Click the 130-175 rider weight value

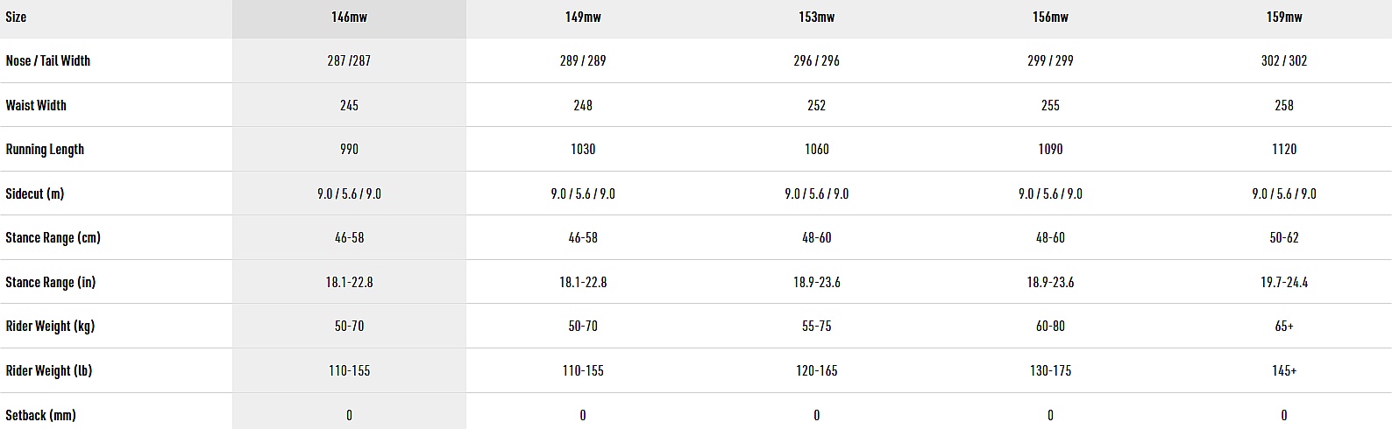pos(1050,370)
